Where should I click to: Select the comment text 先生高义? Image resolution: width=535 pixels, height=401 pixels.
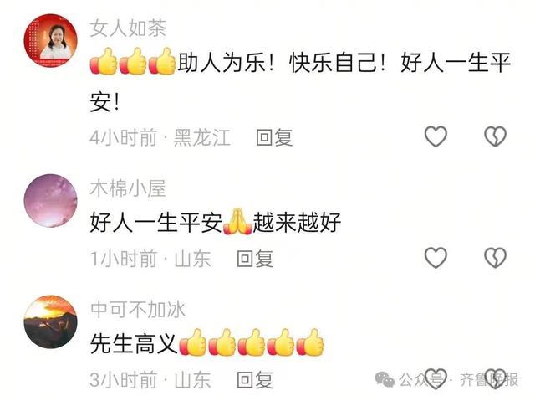point(134,343)
